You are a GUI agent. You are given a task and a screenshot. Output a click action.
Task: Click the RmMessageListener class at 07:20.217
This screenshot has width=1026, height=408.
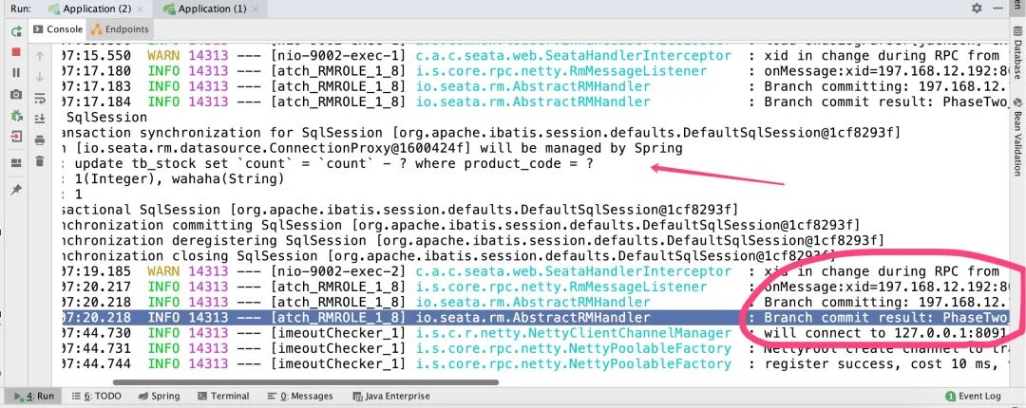[x=560, y=287]
